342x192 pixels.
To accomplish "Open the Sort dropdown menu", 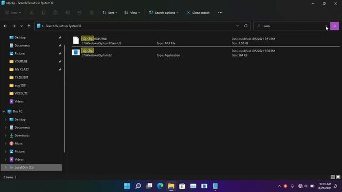I will [x=110, y=13].
